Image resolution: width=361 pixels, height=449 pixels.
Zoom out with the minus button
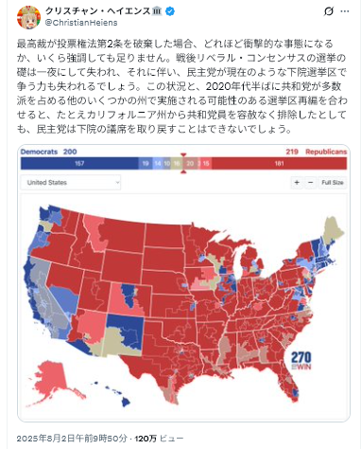(x=310, y=183)
